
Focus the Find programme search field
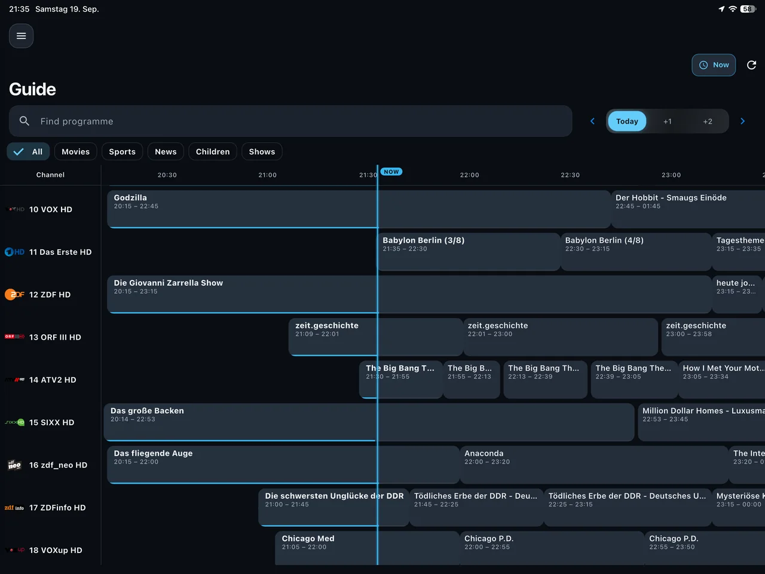(x=290, y=121)
